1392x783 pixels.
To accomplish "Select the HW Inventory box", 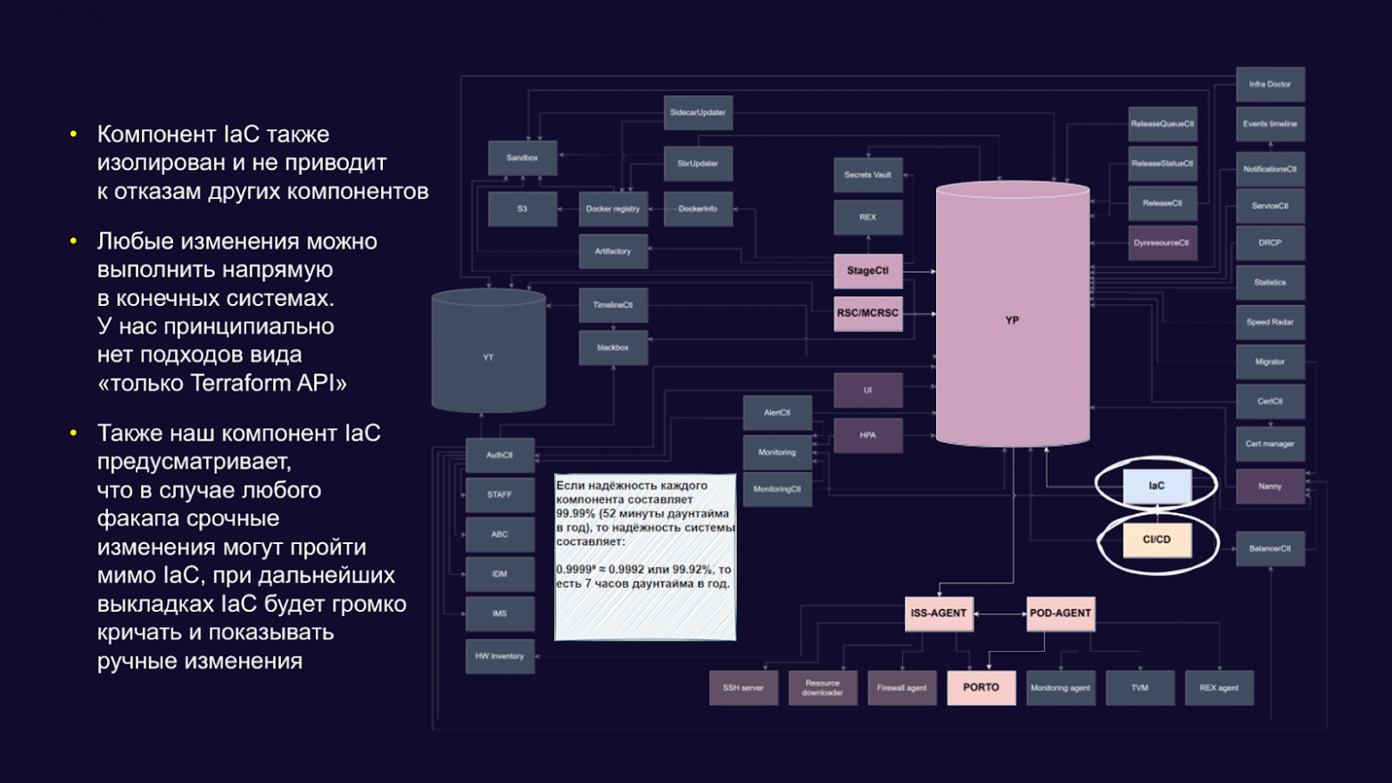I will 500,656.
